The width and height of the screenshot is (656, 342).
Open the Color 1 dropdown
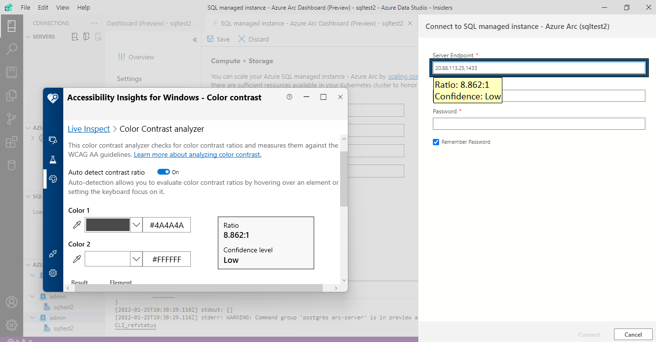click(x=136, y=224)
